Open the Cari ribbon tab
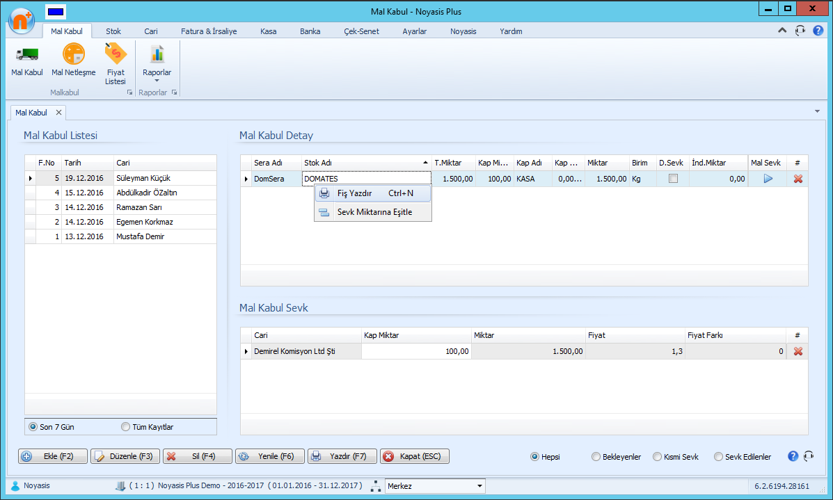The image size is (833, 500). pyautogui.click(x=151, y=31)
